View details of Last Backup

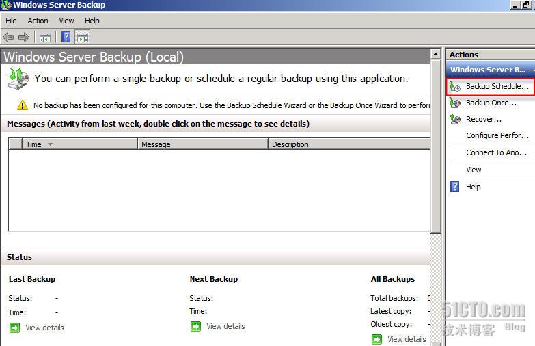pos(44,328)
